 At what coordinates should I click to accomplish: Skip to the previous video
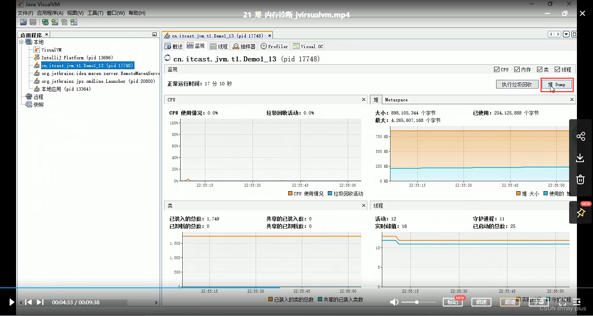point(28,302)
